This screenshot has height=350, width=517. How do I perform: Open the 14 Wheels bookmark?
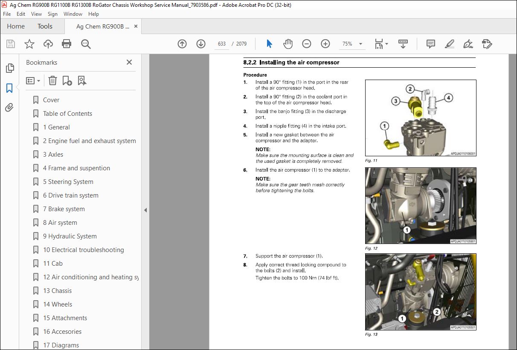[58, 304]
